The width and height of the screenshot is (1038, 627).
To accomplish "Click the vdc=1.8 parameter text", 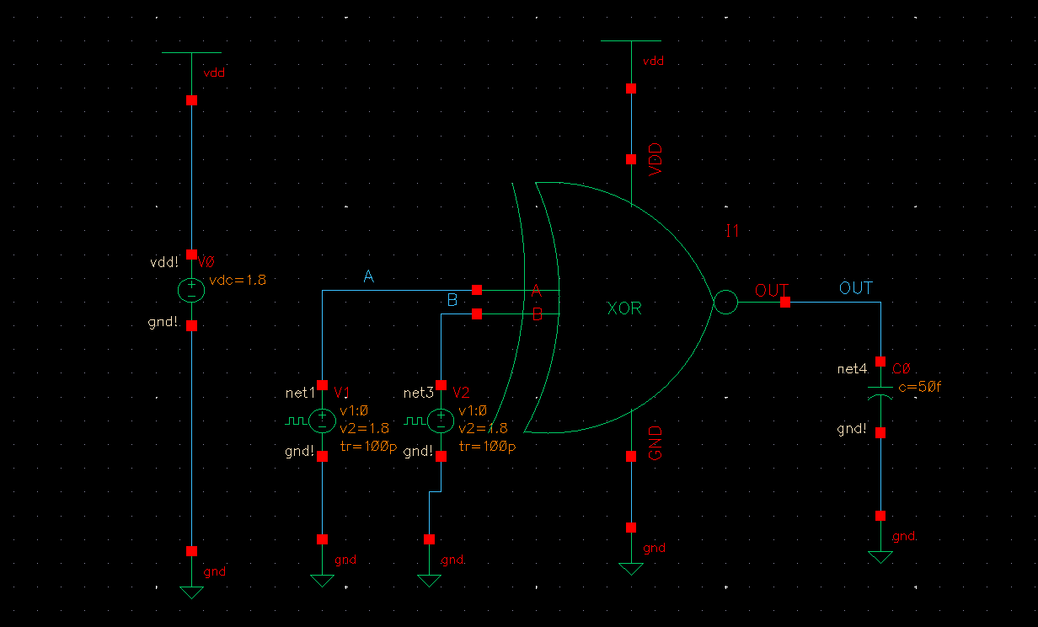I will (237, 279).
